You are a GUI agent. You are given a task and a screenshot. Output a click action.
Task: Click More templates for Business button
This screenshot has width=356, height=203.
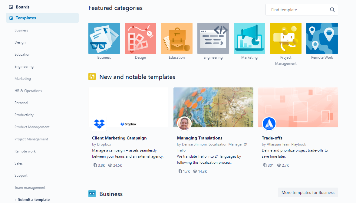click(x=308, y=192)
